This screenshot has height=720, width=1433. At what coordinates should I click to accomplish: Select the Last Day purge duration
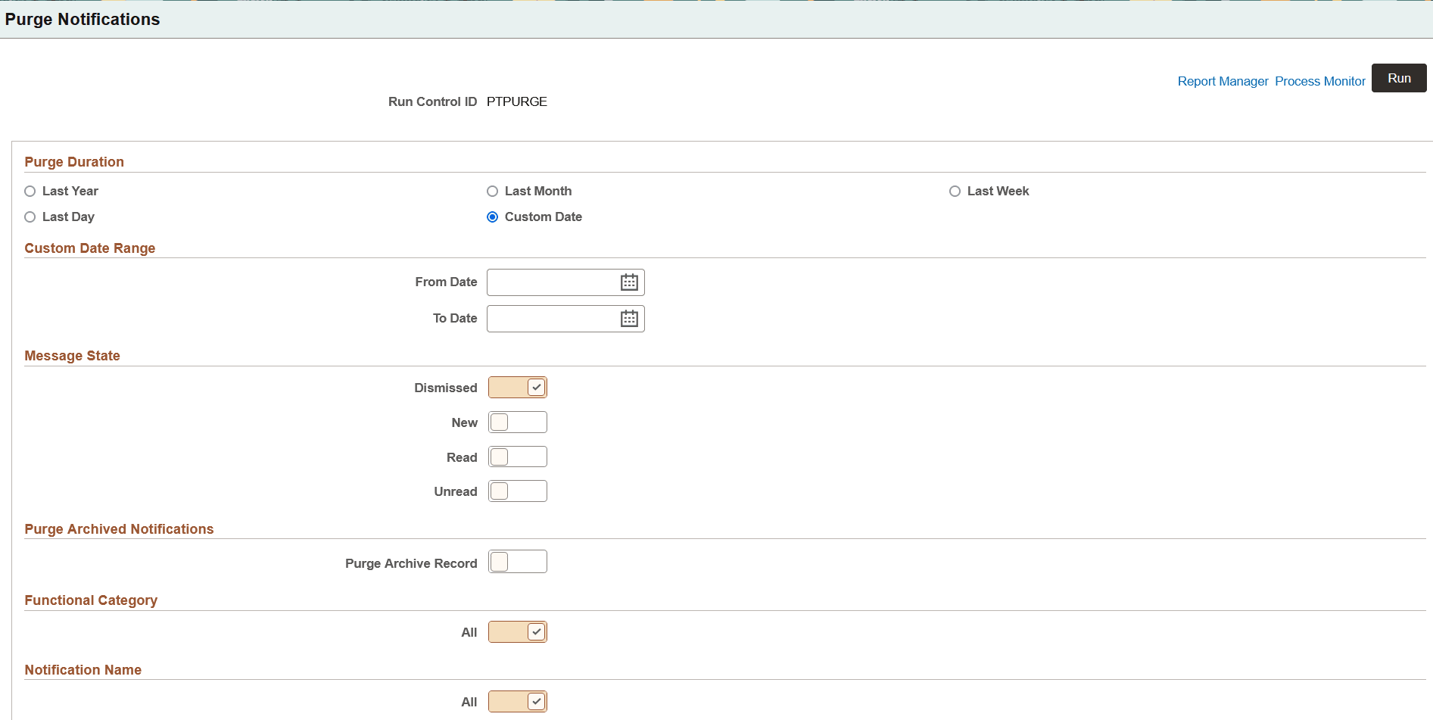(x=30, y=217)
